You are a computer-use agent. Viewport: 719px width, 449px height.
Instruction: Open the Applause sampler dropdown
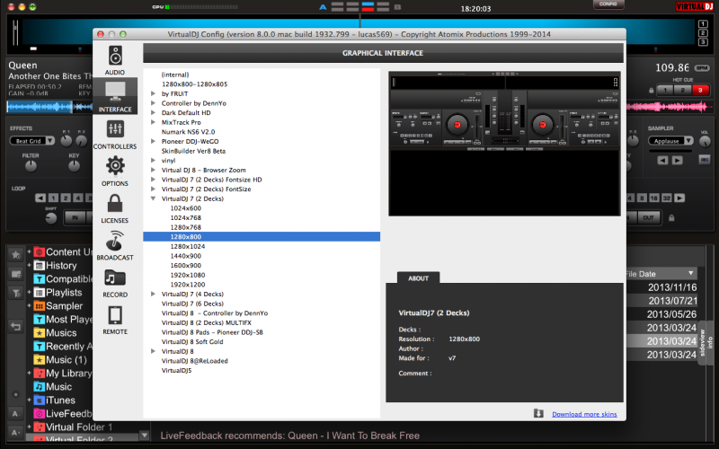670,141
